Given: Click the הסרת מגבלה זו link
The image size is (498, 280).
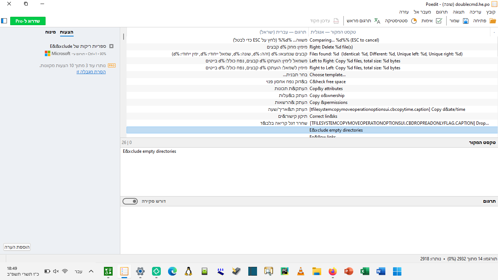Looking at the screenshot, I should pyautogui.click(x=91, y=72).
